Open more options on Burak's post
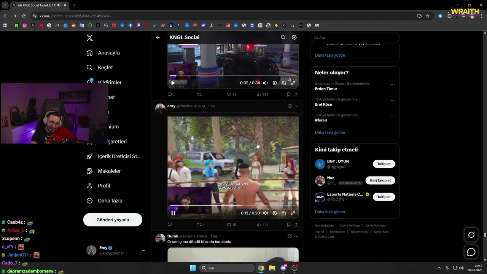The height and width of the screenshot is (274, 487). click(296, 236)
